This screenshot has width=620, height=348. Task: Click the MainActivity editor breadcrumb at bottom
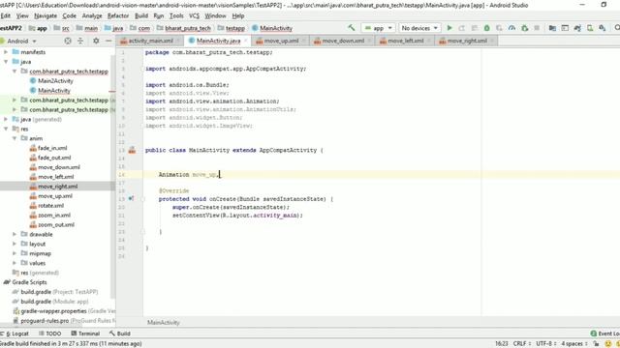[x=164, y=322]
